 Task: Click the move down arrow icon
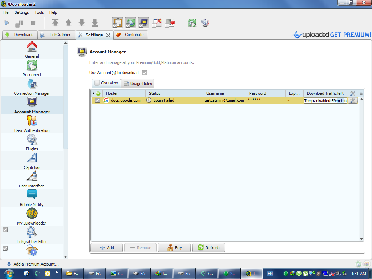click(82, 23)
